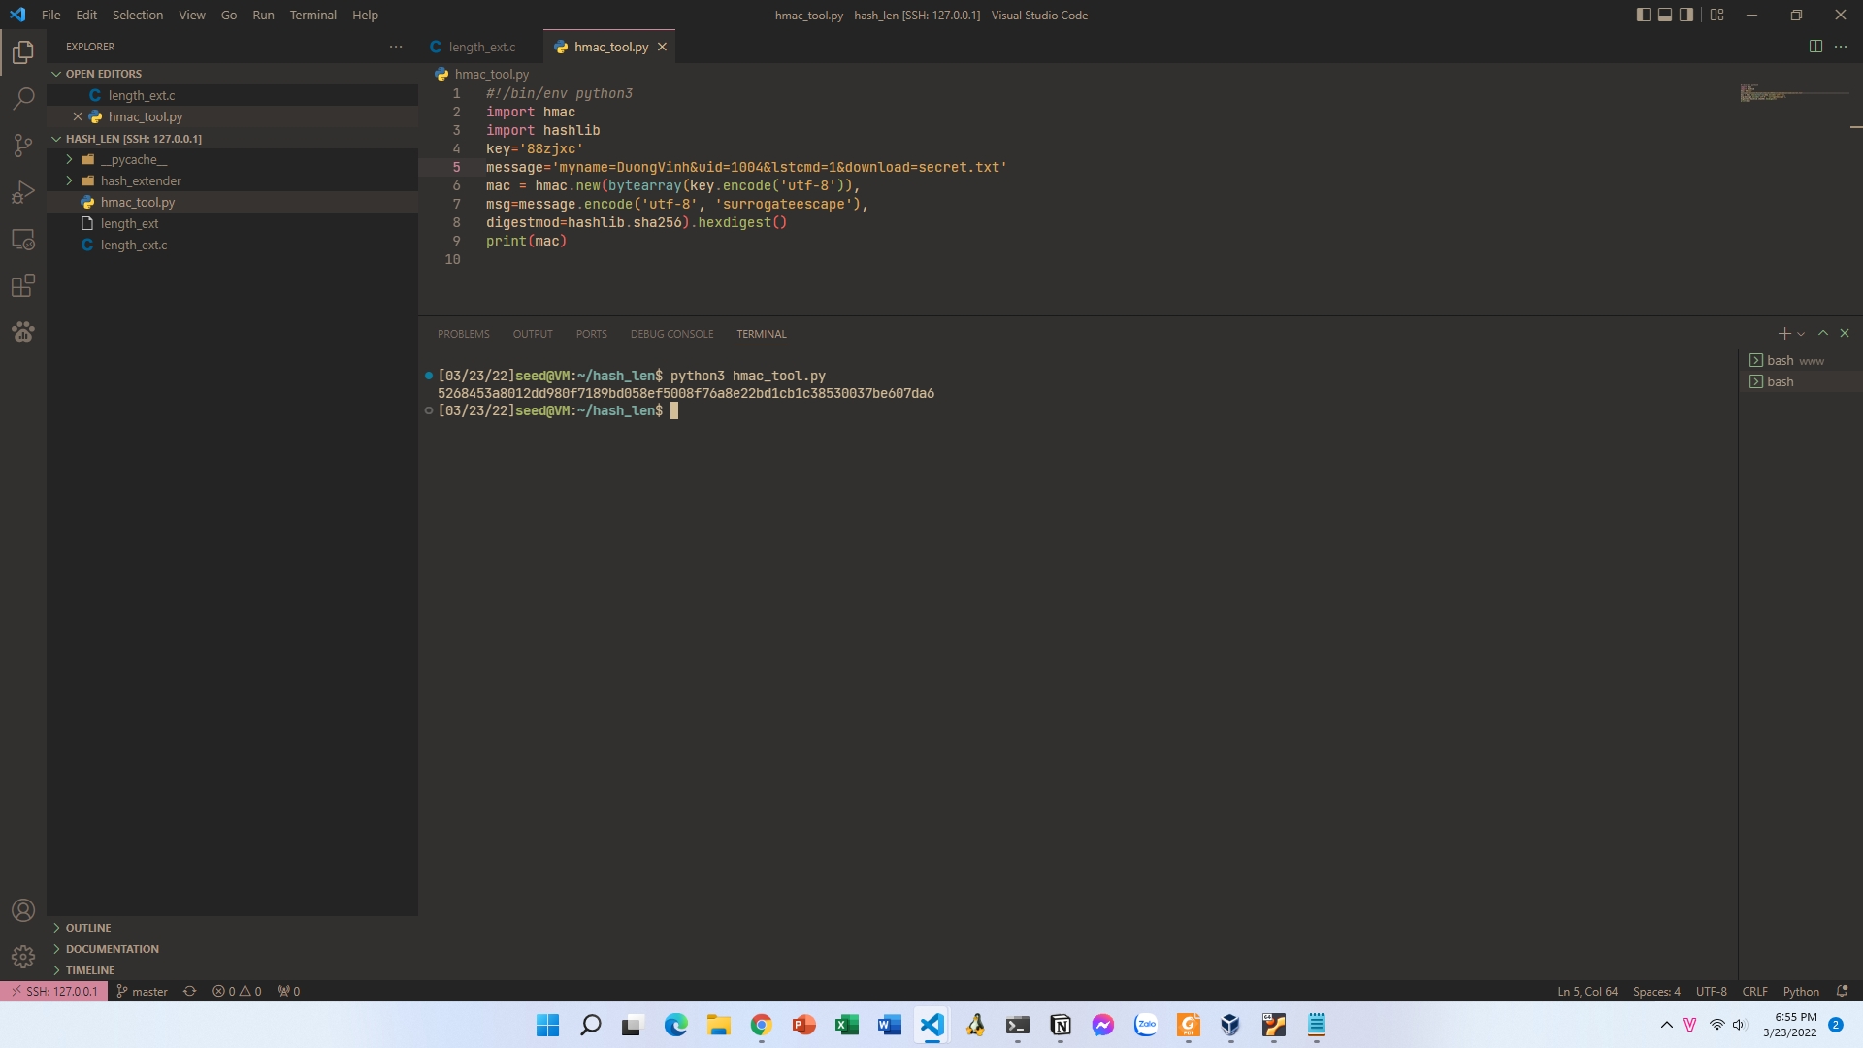Split the editor to the right
This screenshot has height=1048, width=1863.
(x=1815, y=47)
